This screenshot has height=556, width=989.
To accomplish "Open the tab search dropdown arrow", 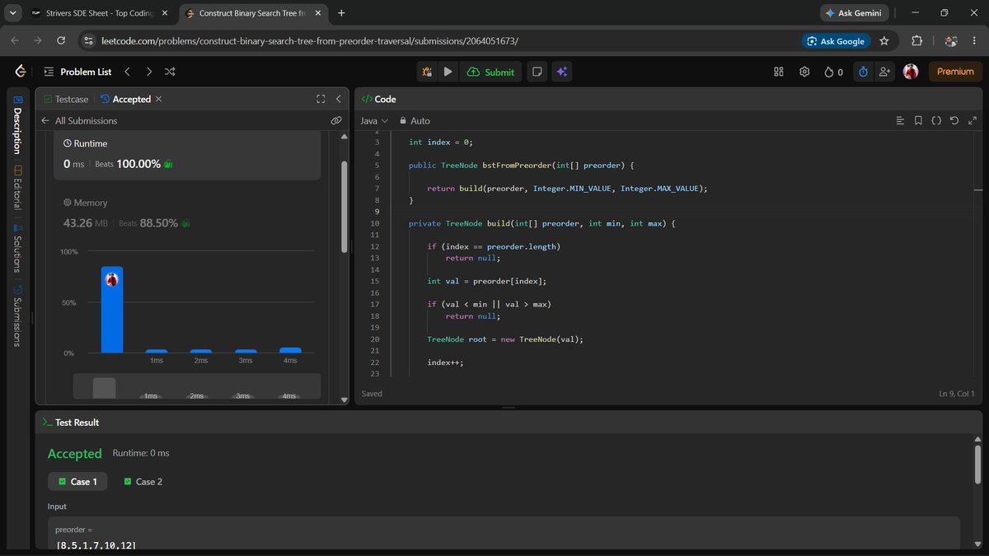I will pos(13,13).
